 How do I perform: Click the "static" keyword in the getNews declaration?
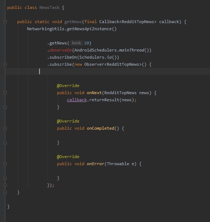pos(42,22)
